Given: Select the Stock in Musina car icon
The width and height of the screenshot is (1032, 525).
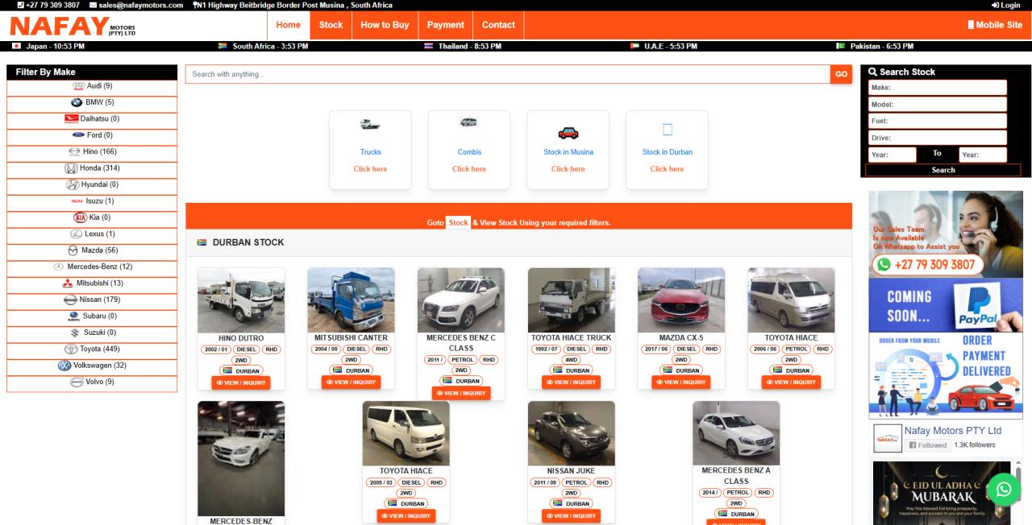Looking at the screenshot, I should point(568,133).
